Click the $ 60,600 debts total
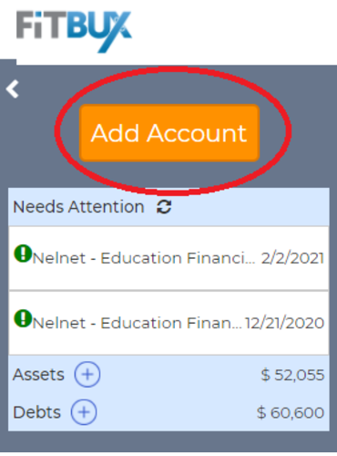 tap(291, 413)
